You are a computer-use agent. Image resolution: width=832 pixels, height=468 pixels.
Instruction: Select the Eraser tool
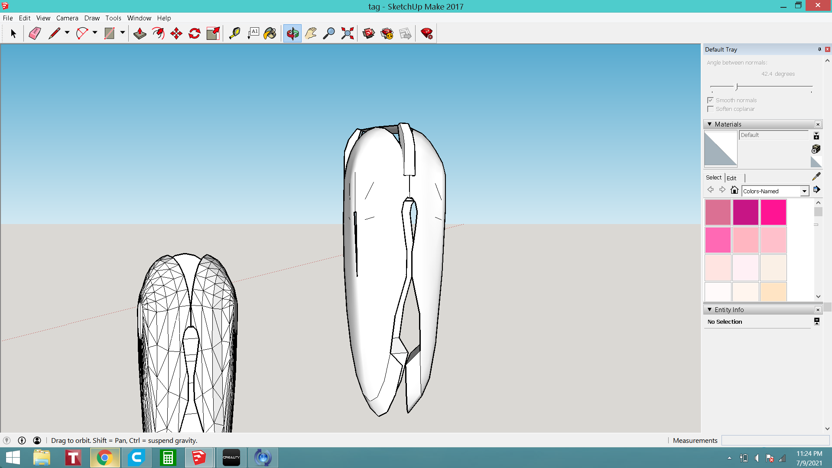pos(35,33)
